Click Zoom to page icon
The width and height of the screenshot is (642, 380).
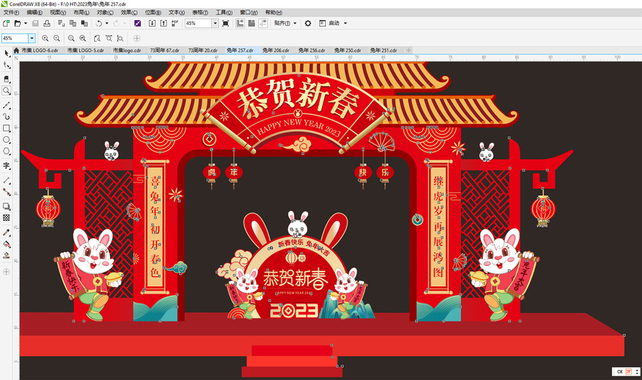pyautogui.click(x=97, y=38)
